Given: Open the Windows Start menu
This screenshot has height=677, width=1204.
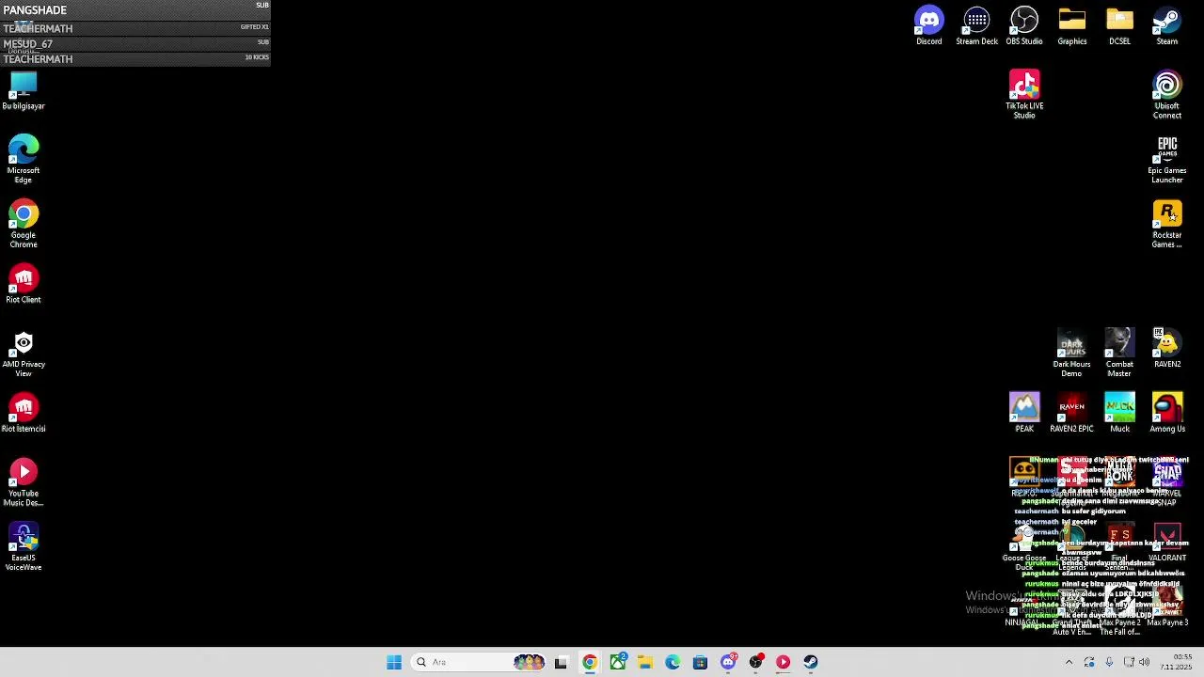Looking at the screenshot, I should [x=394, y=662].
